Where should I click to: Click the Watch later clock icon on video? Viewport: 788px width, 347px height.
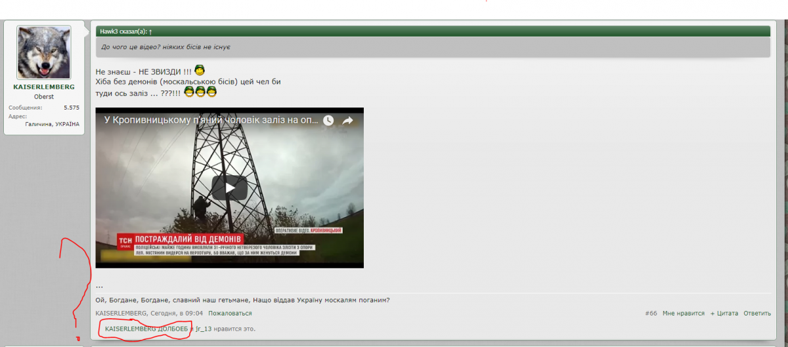tap(328, 121)
